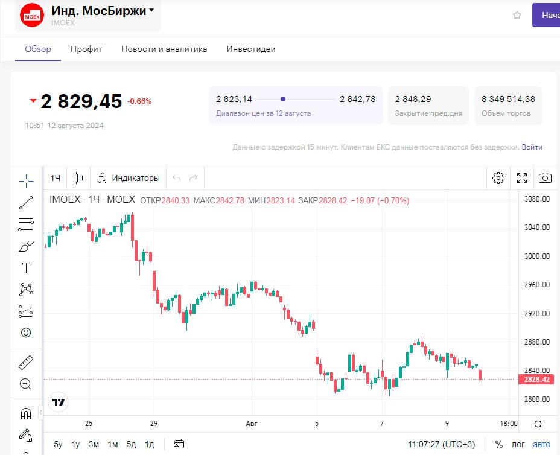The height and width of the screenshot is (455, 560).
Task: Open the Fibonacci retracement tool
Action: pos(26,225)
